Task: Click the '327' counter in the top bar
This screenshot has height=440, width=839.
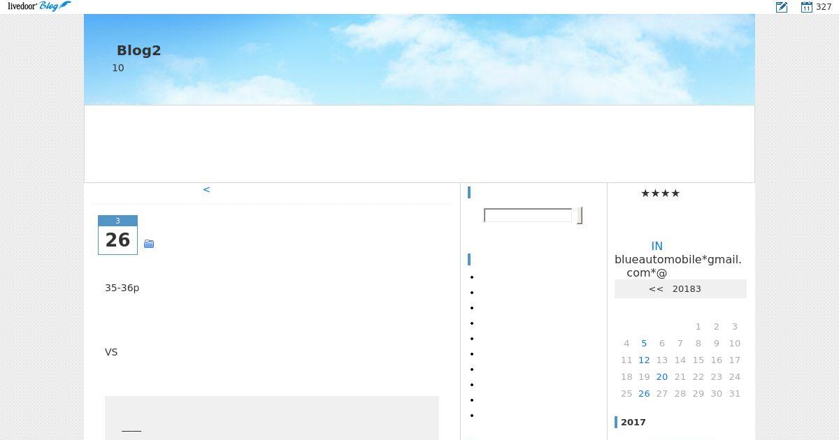Action: (x=824, y=7)
